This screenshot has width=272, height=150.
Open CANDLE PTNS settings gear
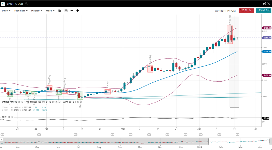pyautogui.click(x=19, y=102)
